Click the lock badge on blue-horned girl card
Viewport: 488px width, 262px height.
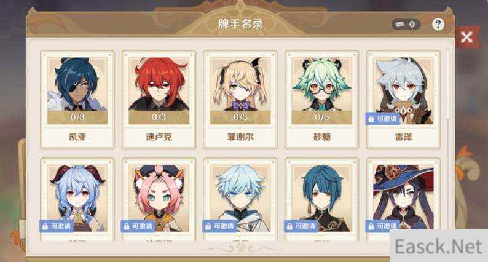(x=57, y=226)
